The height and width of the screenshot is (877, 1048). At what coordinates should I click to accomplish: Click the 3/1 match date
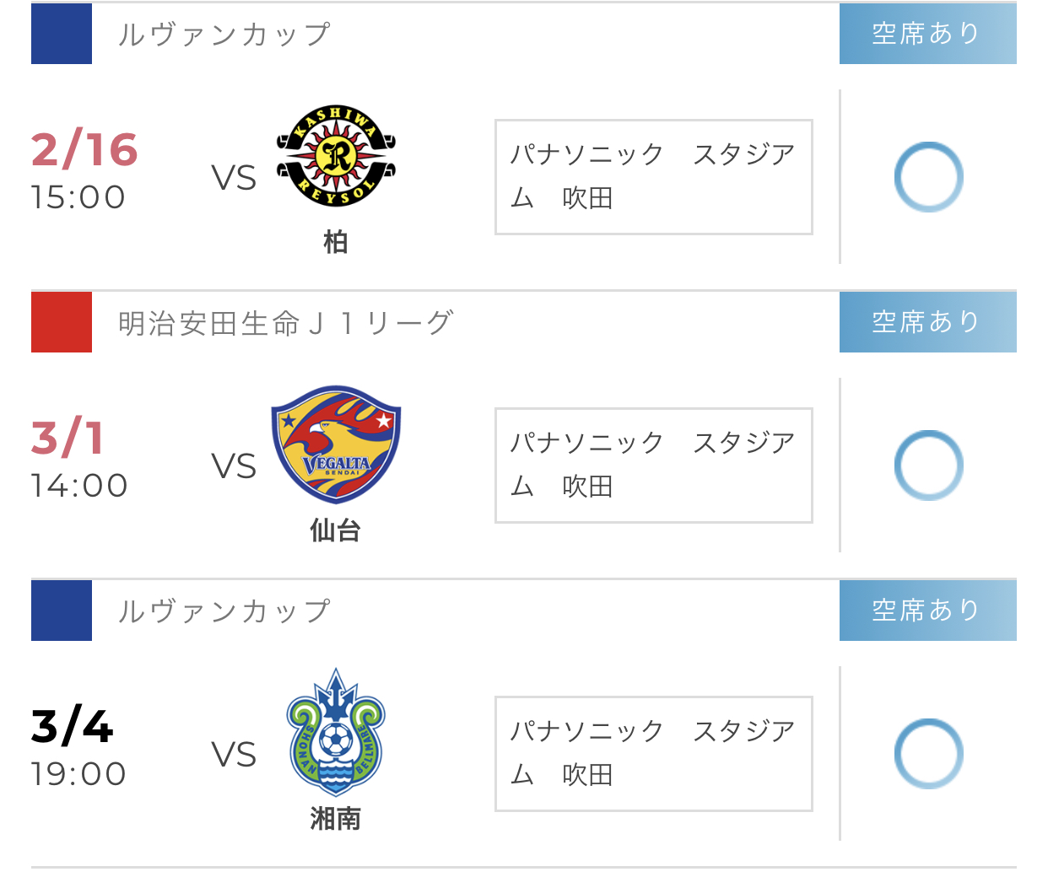click(x=68, y=438)
